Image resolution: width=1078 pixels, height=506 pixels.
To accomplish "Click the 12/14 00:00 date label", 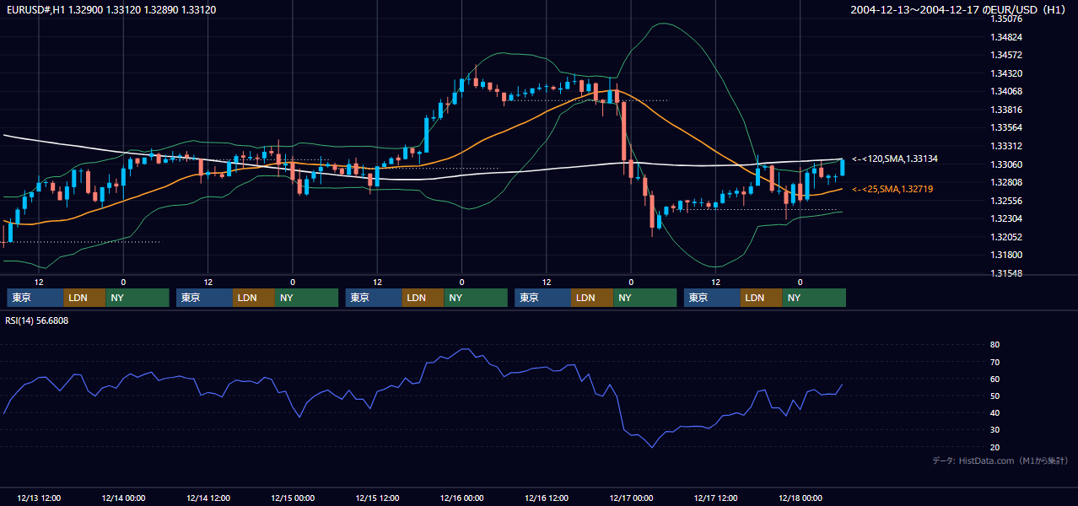I will (x=123, y=498).
